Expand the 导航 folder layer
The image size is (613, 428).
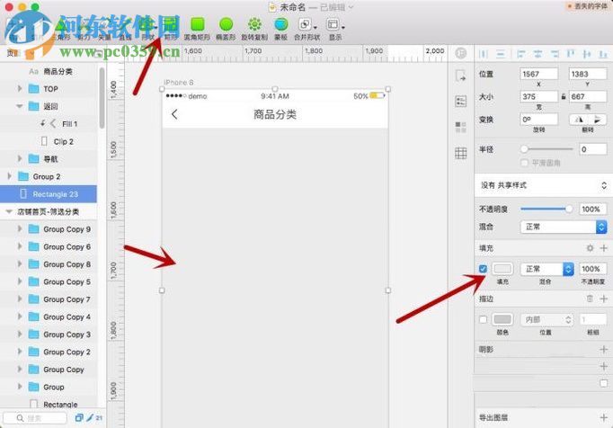pyautogui.click(x=20, y=159)
